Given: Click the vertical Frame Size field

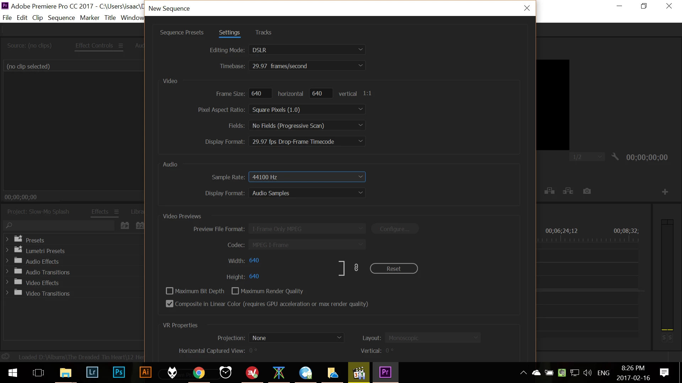Looking at the screenshot, I should [321, 93].
